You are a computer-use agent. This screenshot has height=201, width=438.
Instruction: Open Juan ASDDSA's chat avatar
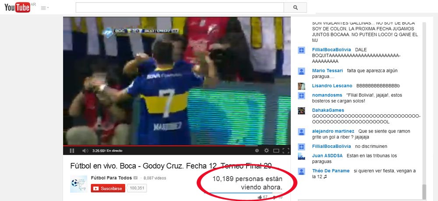coord(301,156)
